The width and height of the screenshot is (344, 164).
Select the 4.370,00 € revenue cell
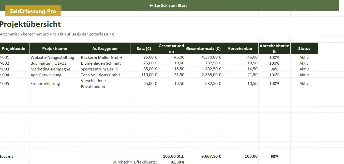pos(203,57)
